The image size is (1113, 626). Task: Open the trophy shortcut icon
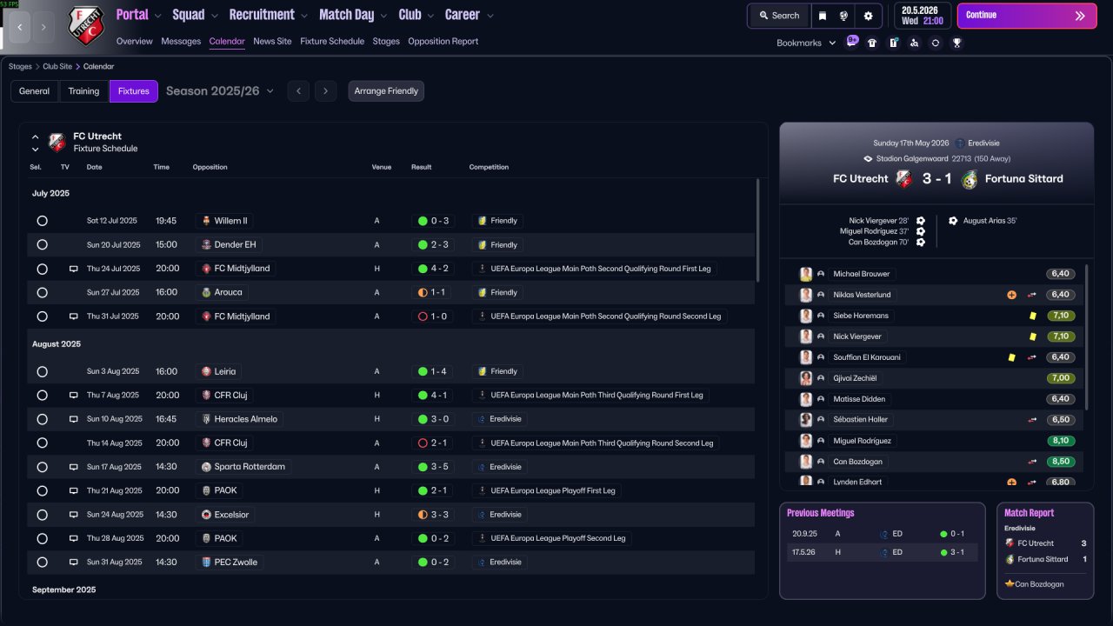point(956,43)
